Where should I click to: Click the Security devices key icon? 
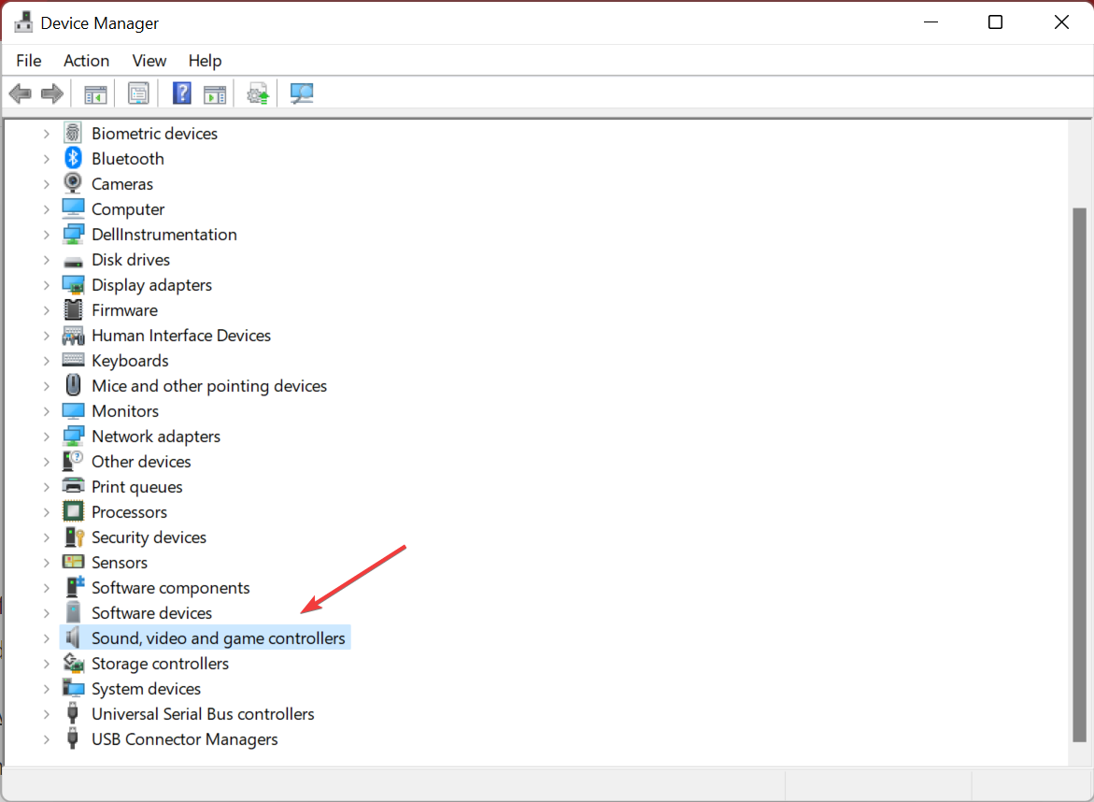pyautogui.click(x=73, y=537)
